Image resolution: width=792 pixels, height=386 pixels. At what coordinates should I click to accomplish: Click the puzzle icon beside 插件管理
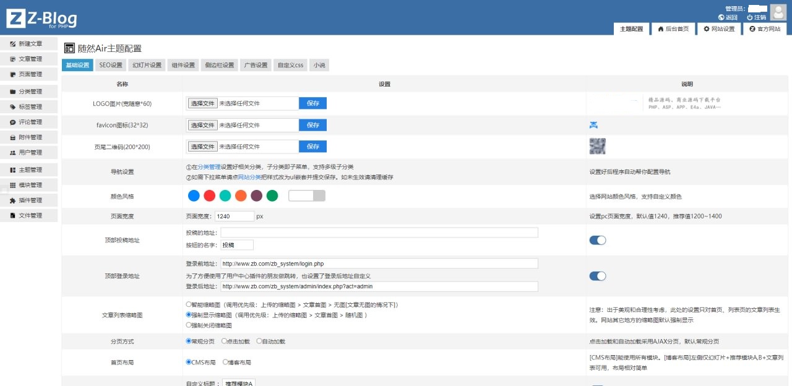coord(13,200)
